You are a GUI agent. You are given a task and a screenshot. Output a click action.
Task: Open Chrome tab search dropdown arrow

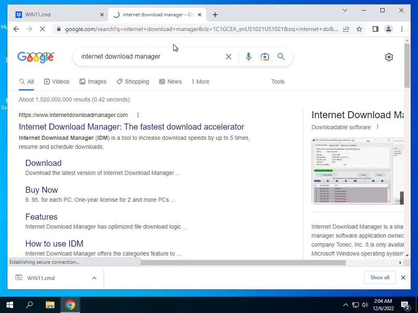click(345, 10)
